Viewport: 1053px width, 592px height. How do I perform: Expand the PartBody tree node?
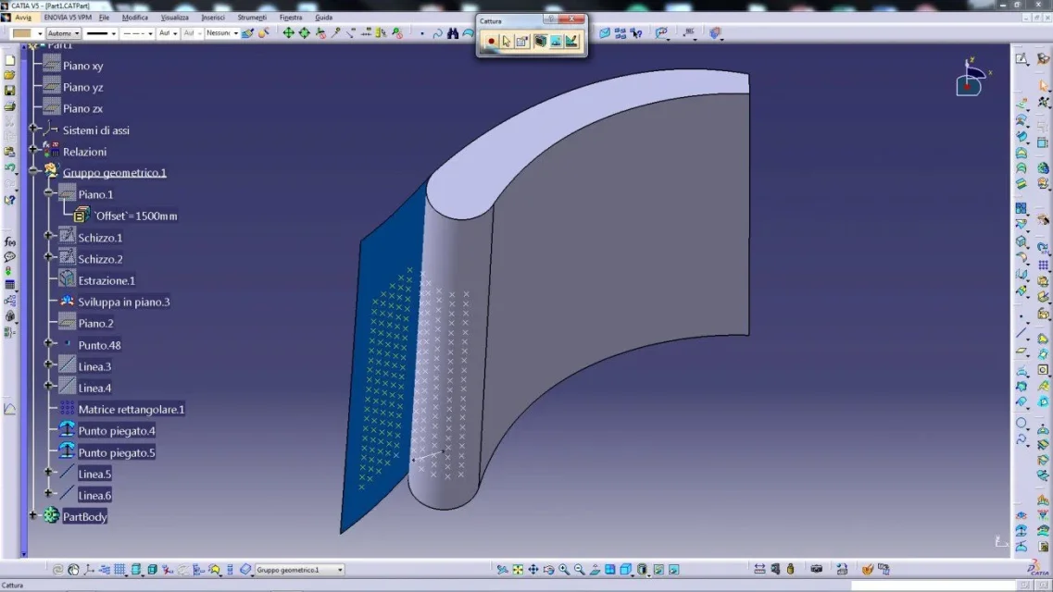[34, 516]
